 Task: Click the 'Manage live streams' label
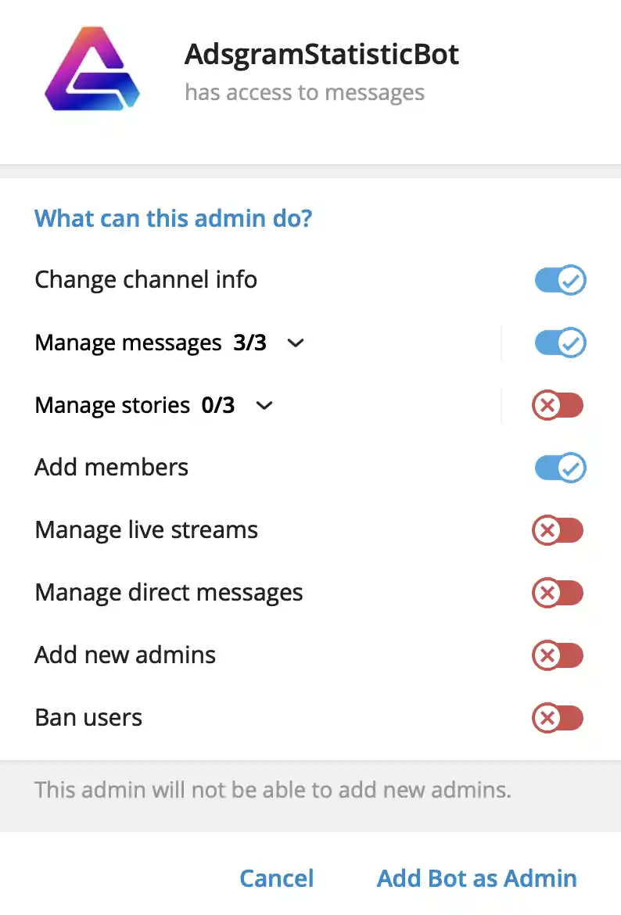tap(146, 530)
